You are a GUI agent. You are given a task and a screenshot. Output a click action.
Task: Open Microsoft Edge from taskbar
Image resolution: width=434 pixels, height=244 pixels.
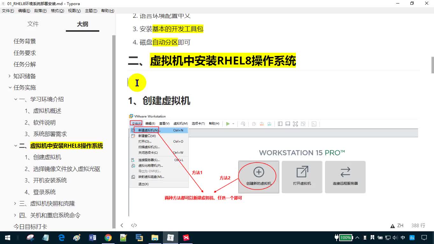(61, 238)
